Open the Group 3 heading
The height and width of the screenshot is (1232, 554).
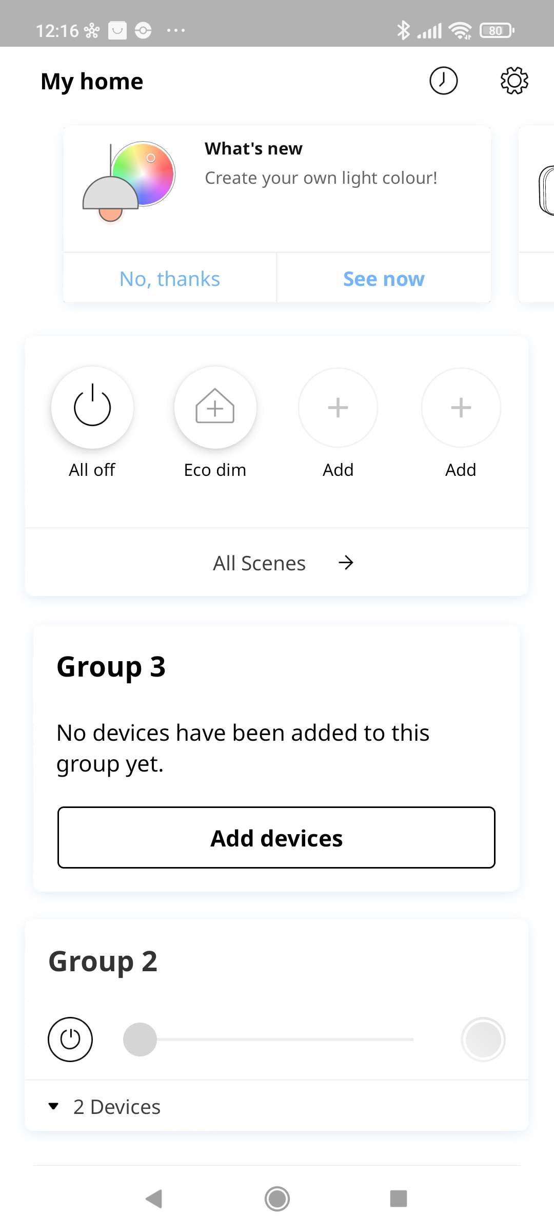click(x=111, y=667)
